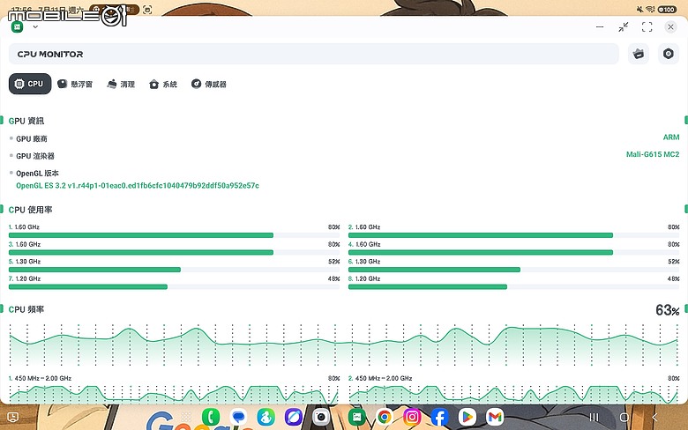Open the green CPU Monitor app icon in title bar
This screenshot has height=430, width=688.
[x=17, y=26]
